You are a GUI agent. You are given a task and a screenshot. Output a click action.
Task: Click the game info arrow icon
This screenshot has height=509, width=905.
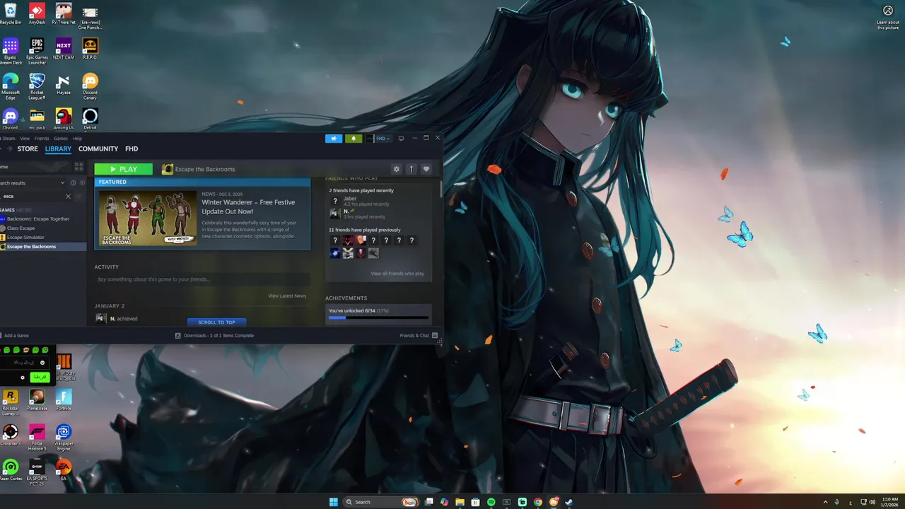(x=411, y=169)
